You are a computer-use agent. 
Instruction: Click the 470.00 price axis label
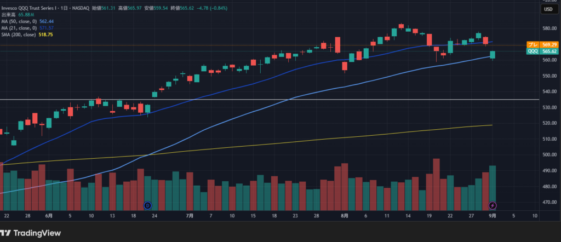pos(549,202)
